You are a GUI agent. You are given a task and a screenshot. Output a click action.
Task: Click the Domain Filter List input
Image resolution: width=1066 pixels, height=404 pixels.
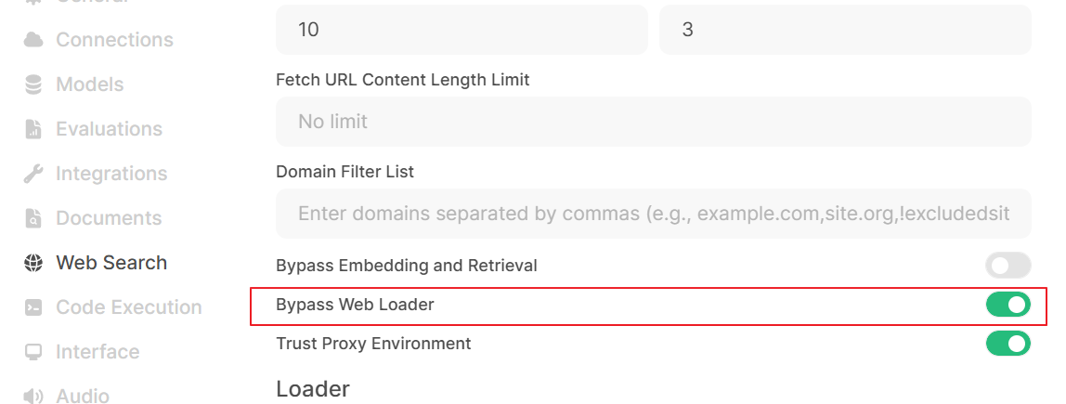pyautogui.click(x=654, y=214)
